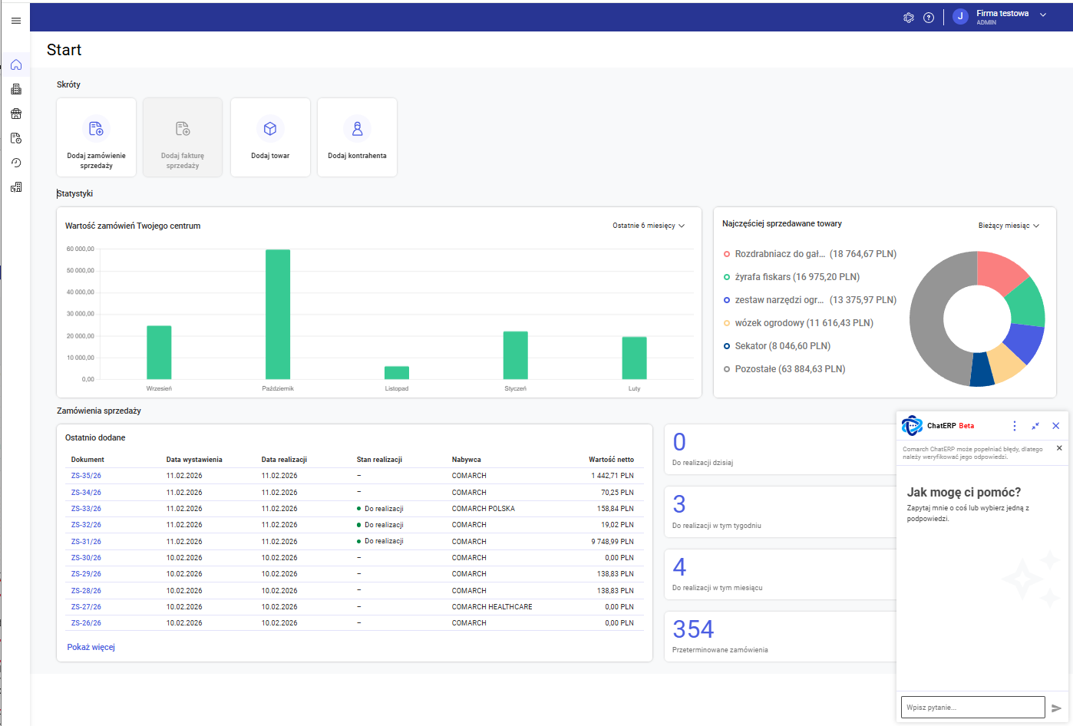Click the Dodaj zamówienie sprzedaży shortcut
Image resolution: width=1073 pixels, height=726 pixels.
[x=96, y=137]
